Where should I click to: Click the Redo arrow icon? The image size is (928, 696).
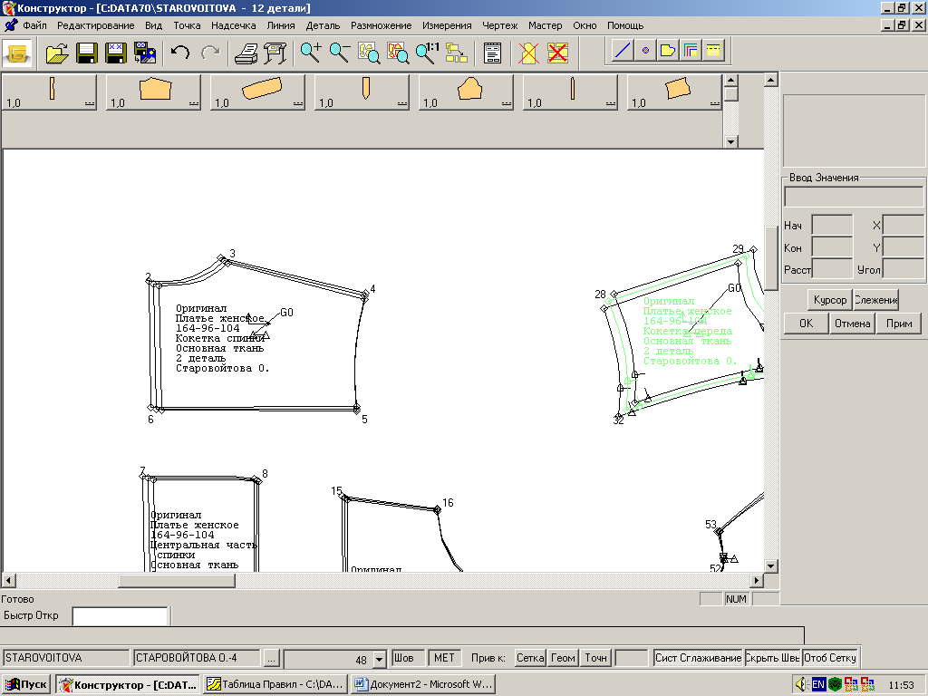[x=210, y=53]
